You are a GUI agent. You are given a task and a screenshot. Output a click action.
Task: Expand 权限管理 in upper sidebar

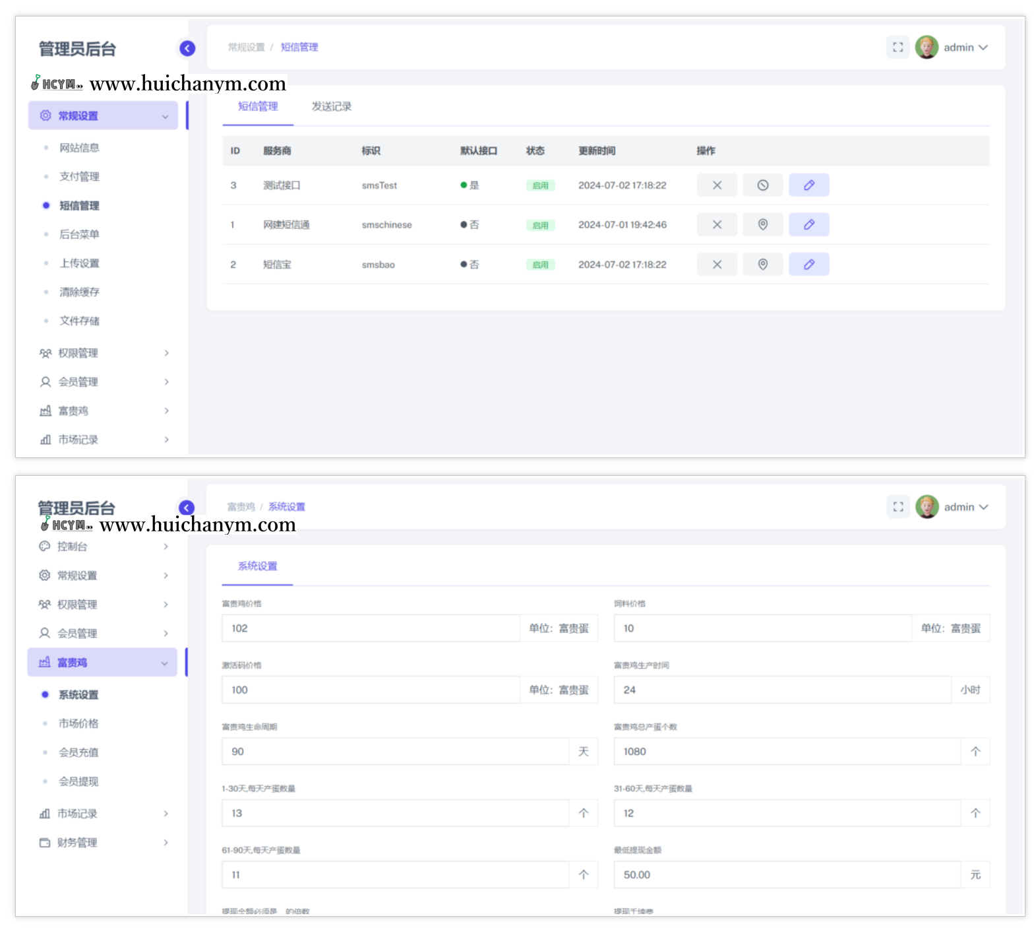click(103, 353)
